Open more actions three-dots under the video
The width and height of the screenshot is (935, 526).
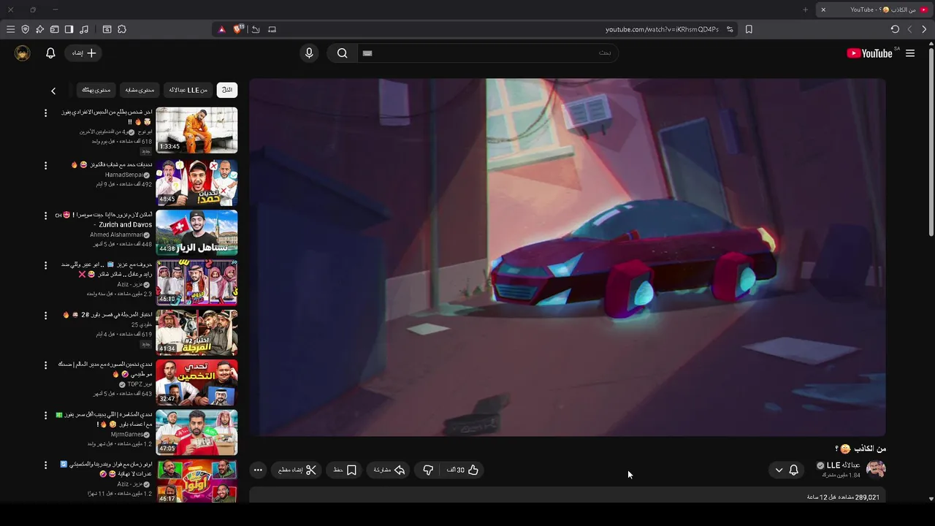tap(258, 470)
